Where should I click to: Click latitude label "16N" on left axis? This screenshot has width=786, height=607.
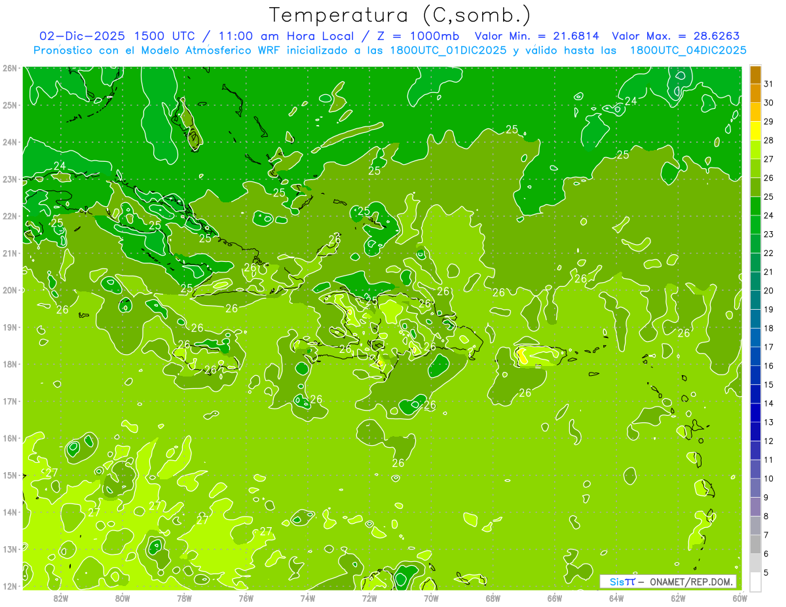[x=9, y=438]
